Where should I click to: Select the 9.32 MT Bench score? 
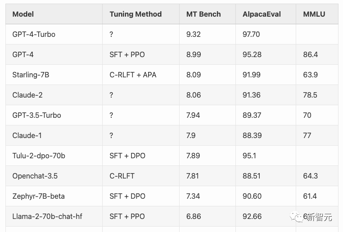click(x=194, y=34)
